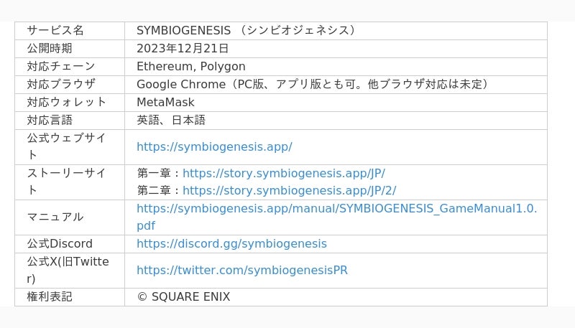Open the chapter two story site link
Screen dimensions: 575x328
(x=289, y=190)
